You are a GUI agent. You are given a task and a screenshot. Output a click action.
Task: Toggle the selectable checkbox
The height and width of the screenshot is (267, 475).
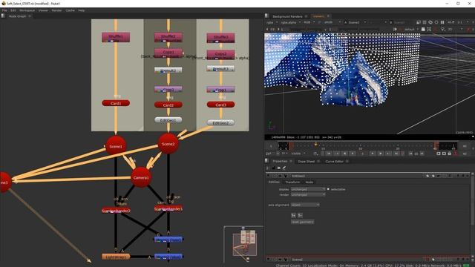[x=328, y=189]
